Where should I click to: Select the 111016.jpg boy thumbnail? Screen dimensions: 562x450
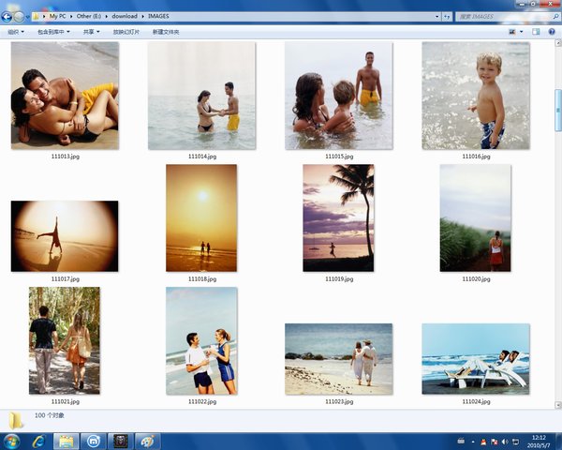pyautogui.click(x=476, y=95)
